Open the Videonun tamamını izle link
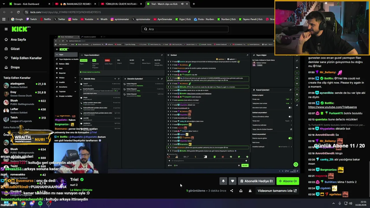The width and height of the screenshot is (370, 208). click(277, 191)
